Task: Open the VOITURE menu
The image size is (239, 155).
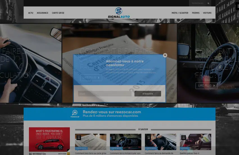Action: click(x=207, y=13)
